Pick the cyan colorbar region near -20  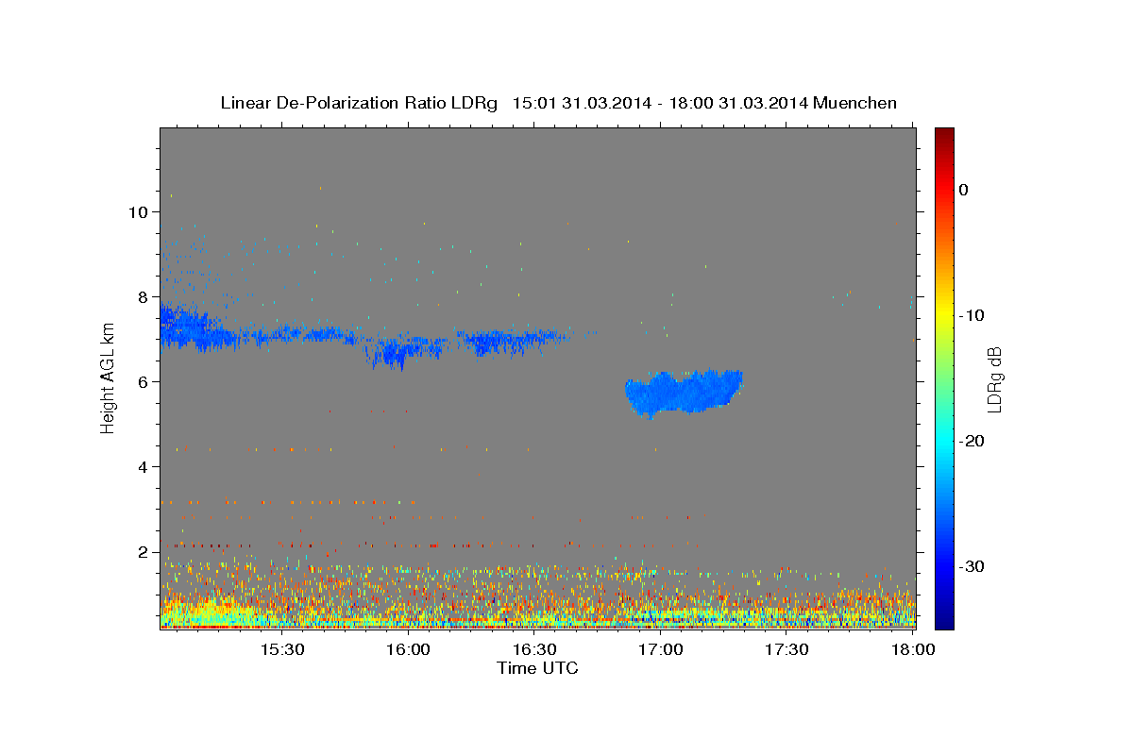click(944, 437)
